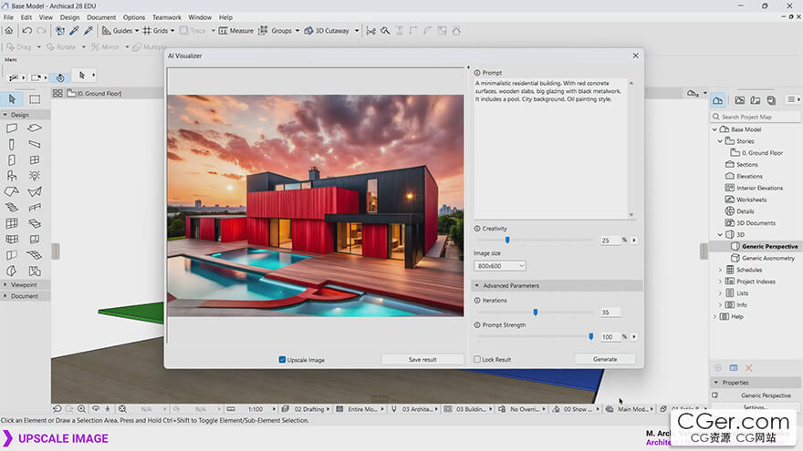Uncheck the Upscale Image checkbox
803x451 pixels.
coord(282,360)
